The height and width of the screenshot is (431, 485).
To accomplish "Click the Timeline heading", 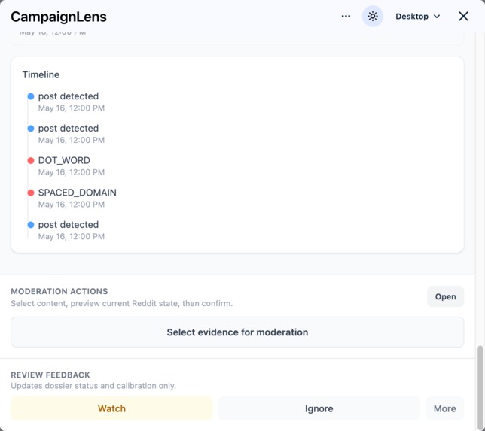I will (x=41, y=74).
